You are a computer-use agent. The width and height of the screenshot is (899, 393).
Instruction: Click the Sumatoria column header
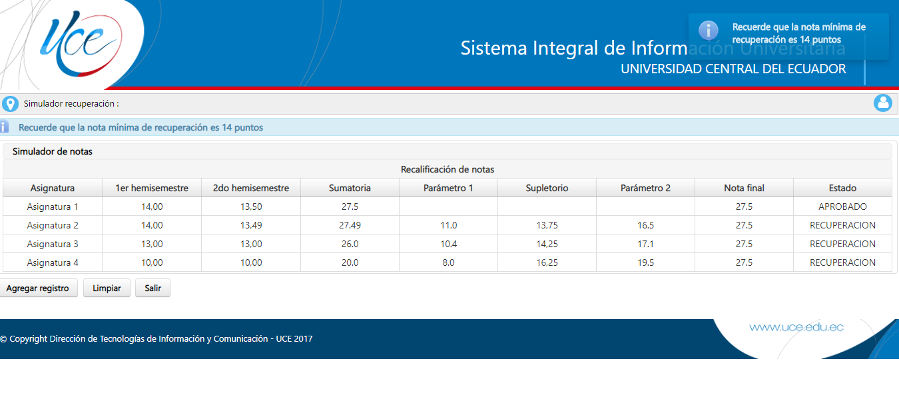[350, 188]
